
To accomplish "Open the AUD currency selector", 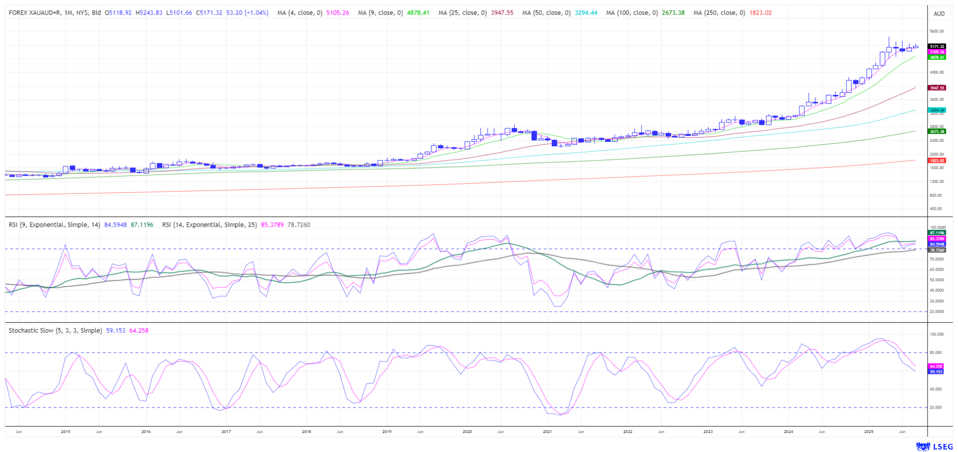I will (939, 13).
